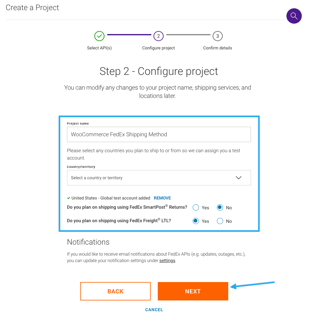Screen dimensions: 318x325
Task: Click step 3 circle labeled Confirm details
Action: [218, 36]
